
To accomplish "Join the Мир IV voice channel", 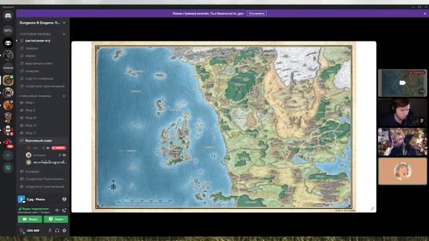I will pos(43,125).
